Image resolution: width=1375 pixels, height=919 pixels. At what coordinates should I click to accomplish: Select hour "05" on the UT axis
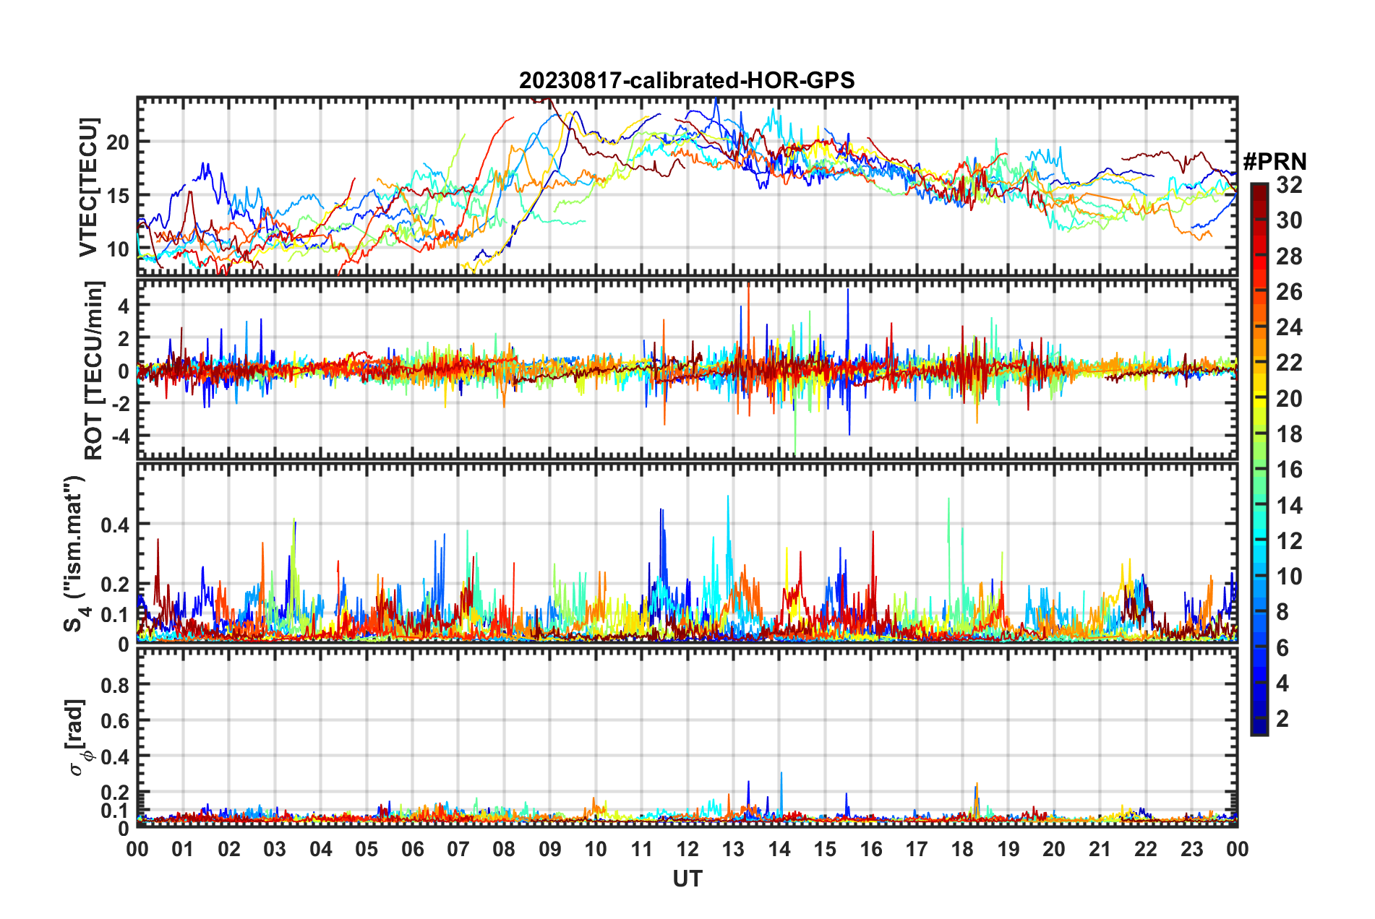point(367,849)
